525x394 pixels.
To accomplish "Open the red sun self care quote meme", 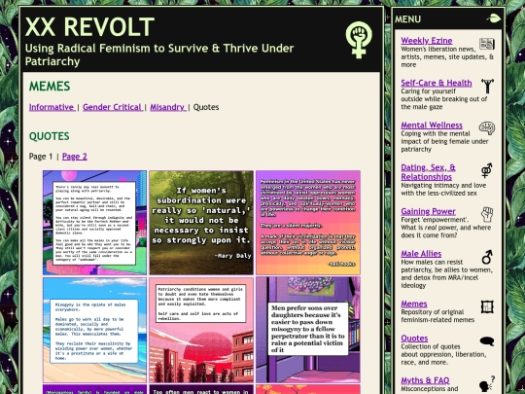I will point(201,330).
